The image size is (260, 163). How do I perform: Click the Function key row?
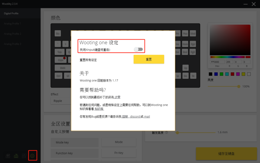tap(75, 153)
